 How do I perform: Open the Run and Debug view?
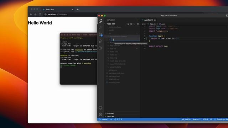click(100, 41)
